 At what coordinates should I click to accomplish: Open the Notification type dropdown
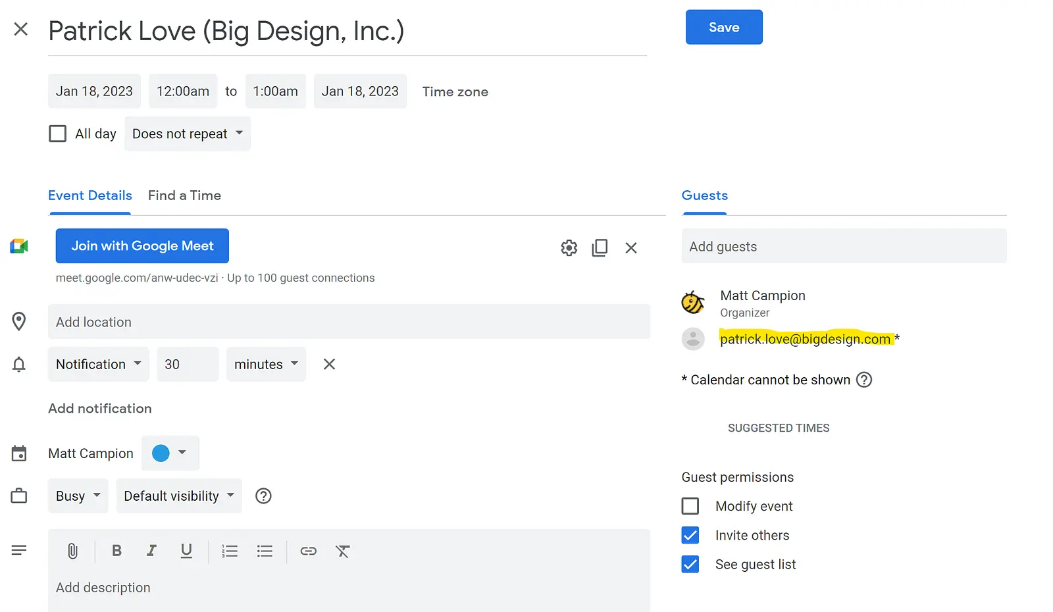coord(99,364)
